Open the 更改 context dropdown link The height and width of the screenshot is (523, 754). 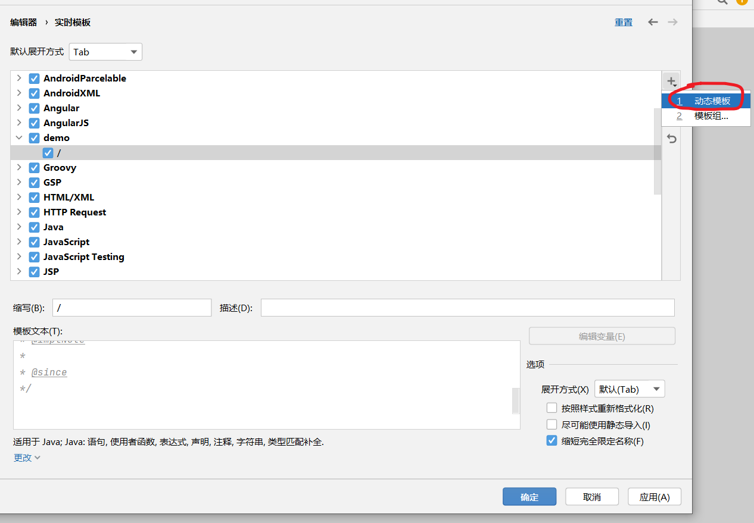[x=27, y=458]
